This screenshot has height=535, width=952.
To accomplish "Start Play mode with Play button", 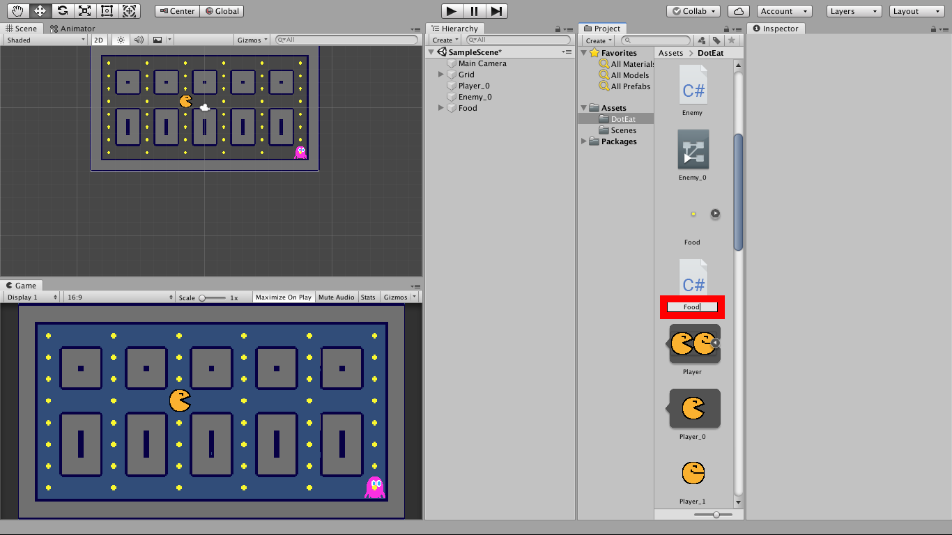I will 452,11.
